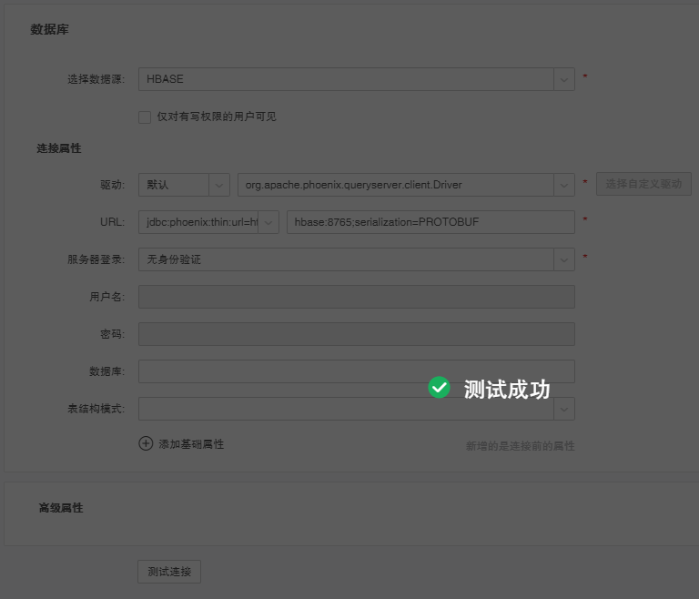Enable 仅对有写权限的用户可见 checkbox

tap(144, 117)
